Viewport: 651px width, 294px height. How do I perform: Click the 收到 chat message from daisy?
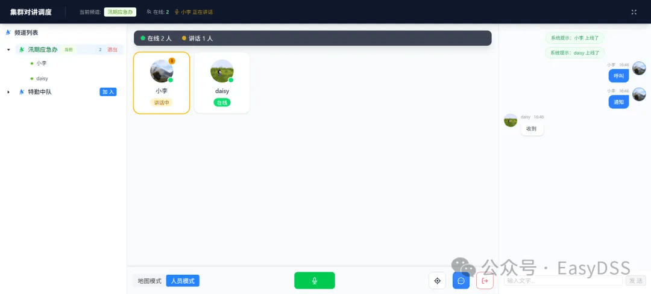[532, 129]
